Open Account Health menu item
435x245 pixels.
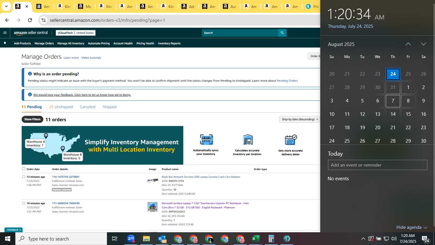pyautogui.click(x=123, y=43)
